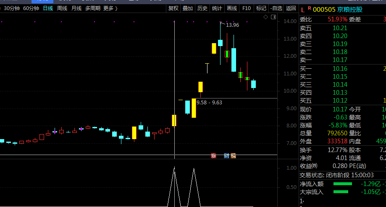This screenshot has width=386, height=207.
Task: Switch to the 30分钟 period tab
Action: point(12,8)
